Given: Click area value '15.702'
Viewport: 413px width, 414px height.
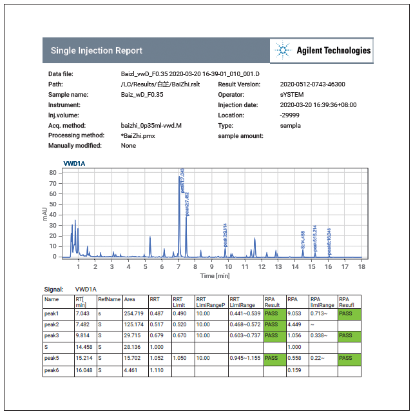Looking at the screenshot, I should (132, 358).
